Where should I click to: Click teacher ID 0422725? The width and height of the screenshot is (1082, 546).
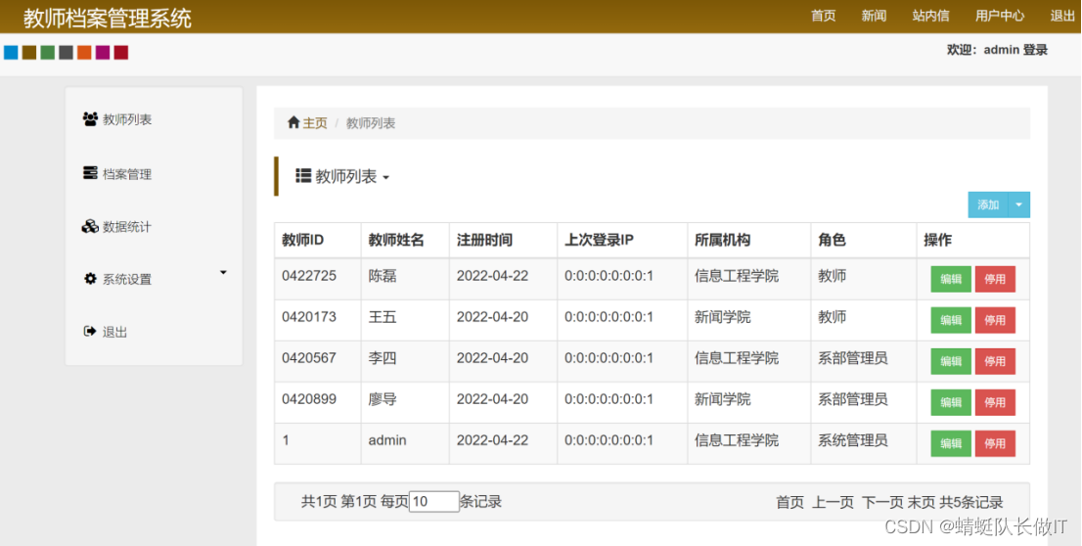[x=309, y=276]
